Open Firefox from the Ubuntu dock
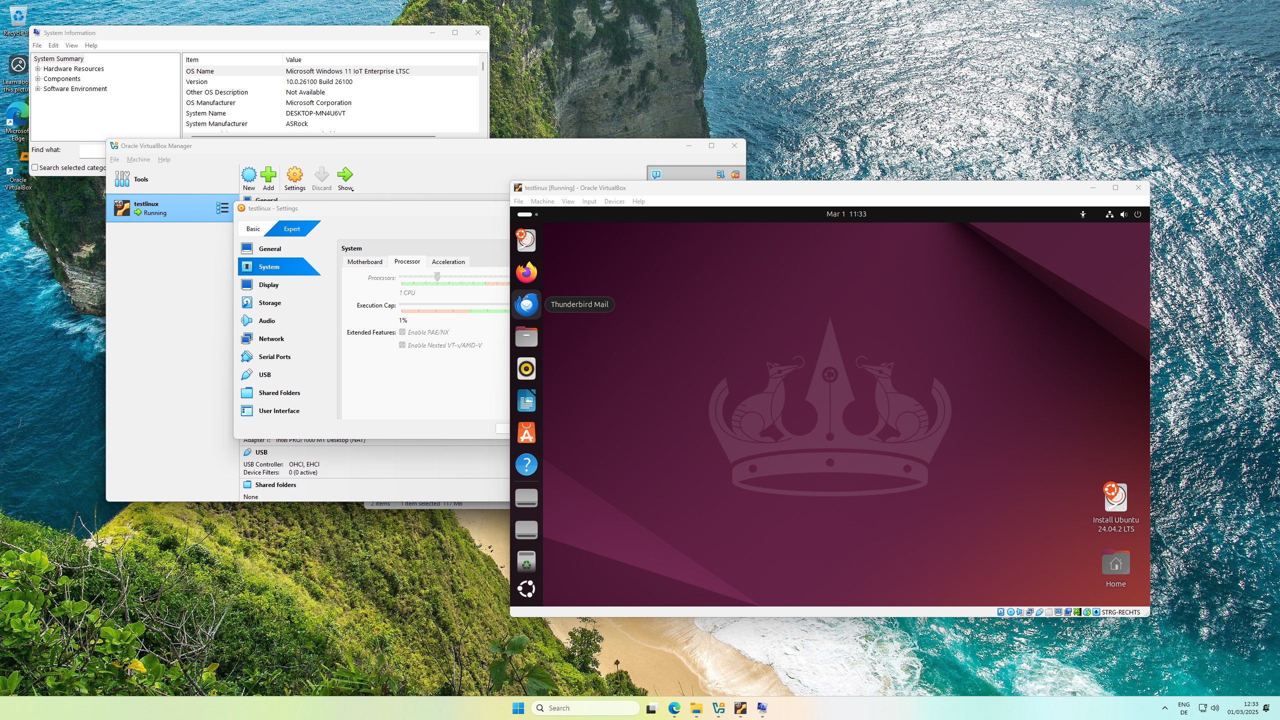Screen dimensions: 1280x720 [x=526, y=272]
